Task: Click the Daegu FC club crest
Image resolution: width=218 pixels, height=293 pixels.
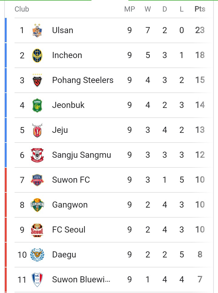Action: 37,255
